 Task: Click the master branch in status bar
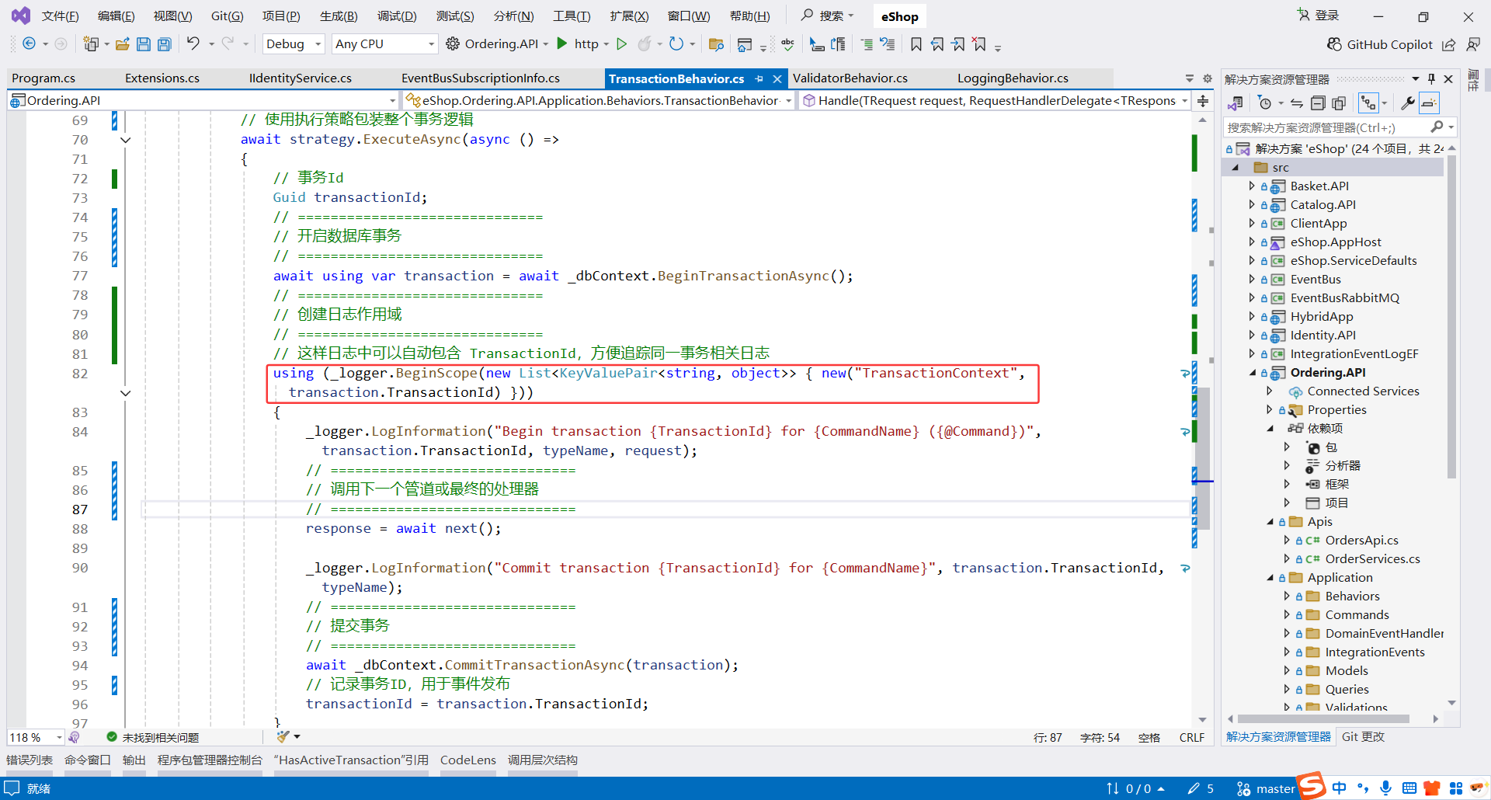tap(1267, 789)
